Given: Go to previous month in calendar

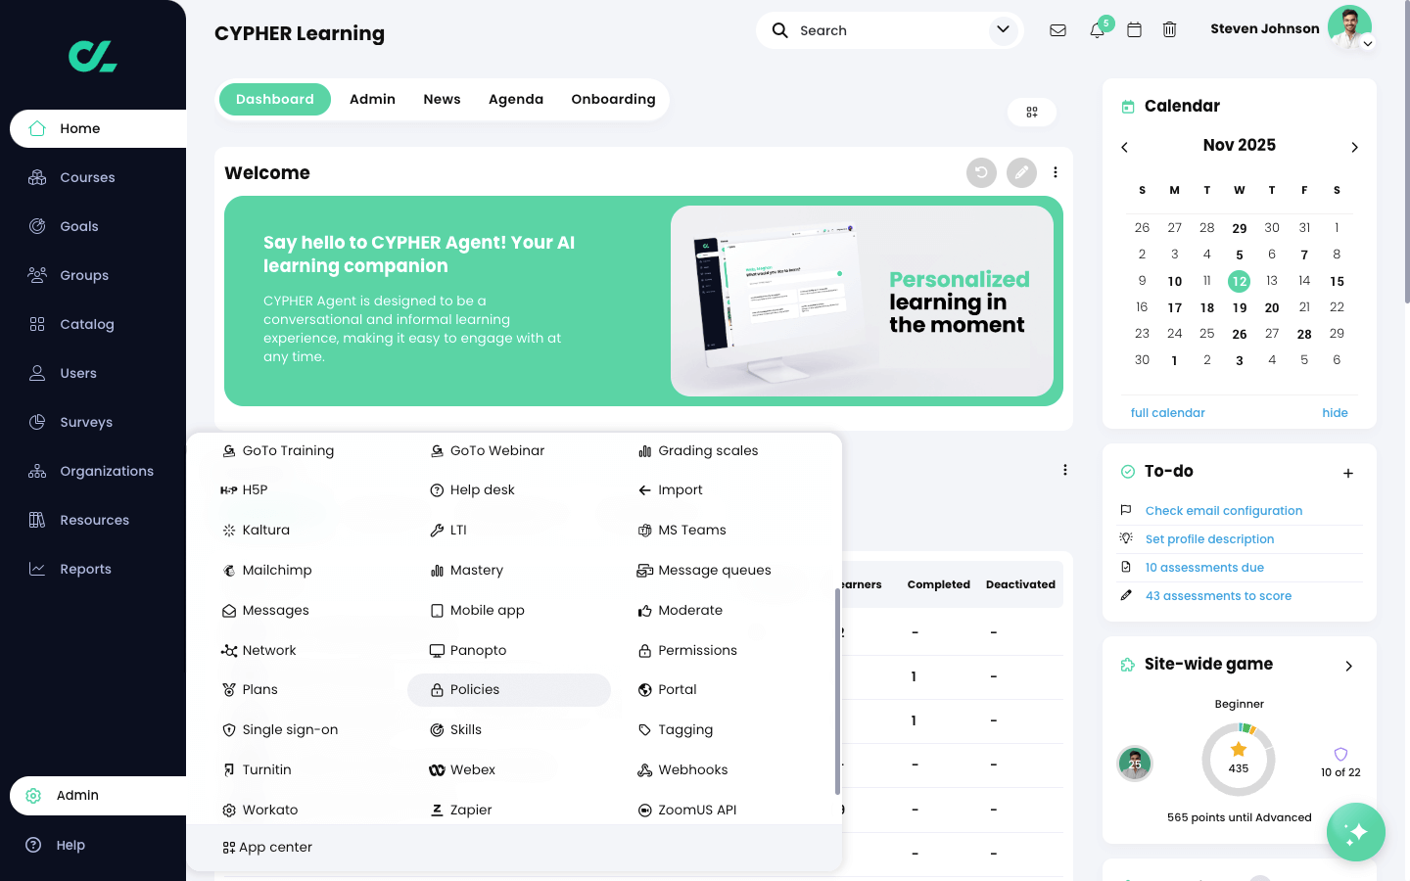Looking at the screenshot, I should 1124,147.
